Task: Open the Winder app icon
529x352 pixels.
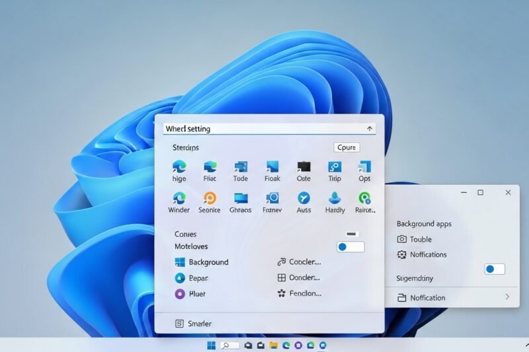Action: click(179, 198)
